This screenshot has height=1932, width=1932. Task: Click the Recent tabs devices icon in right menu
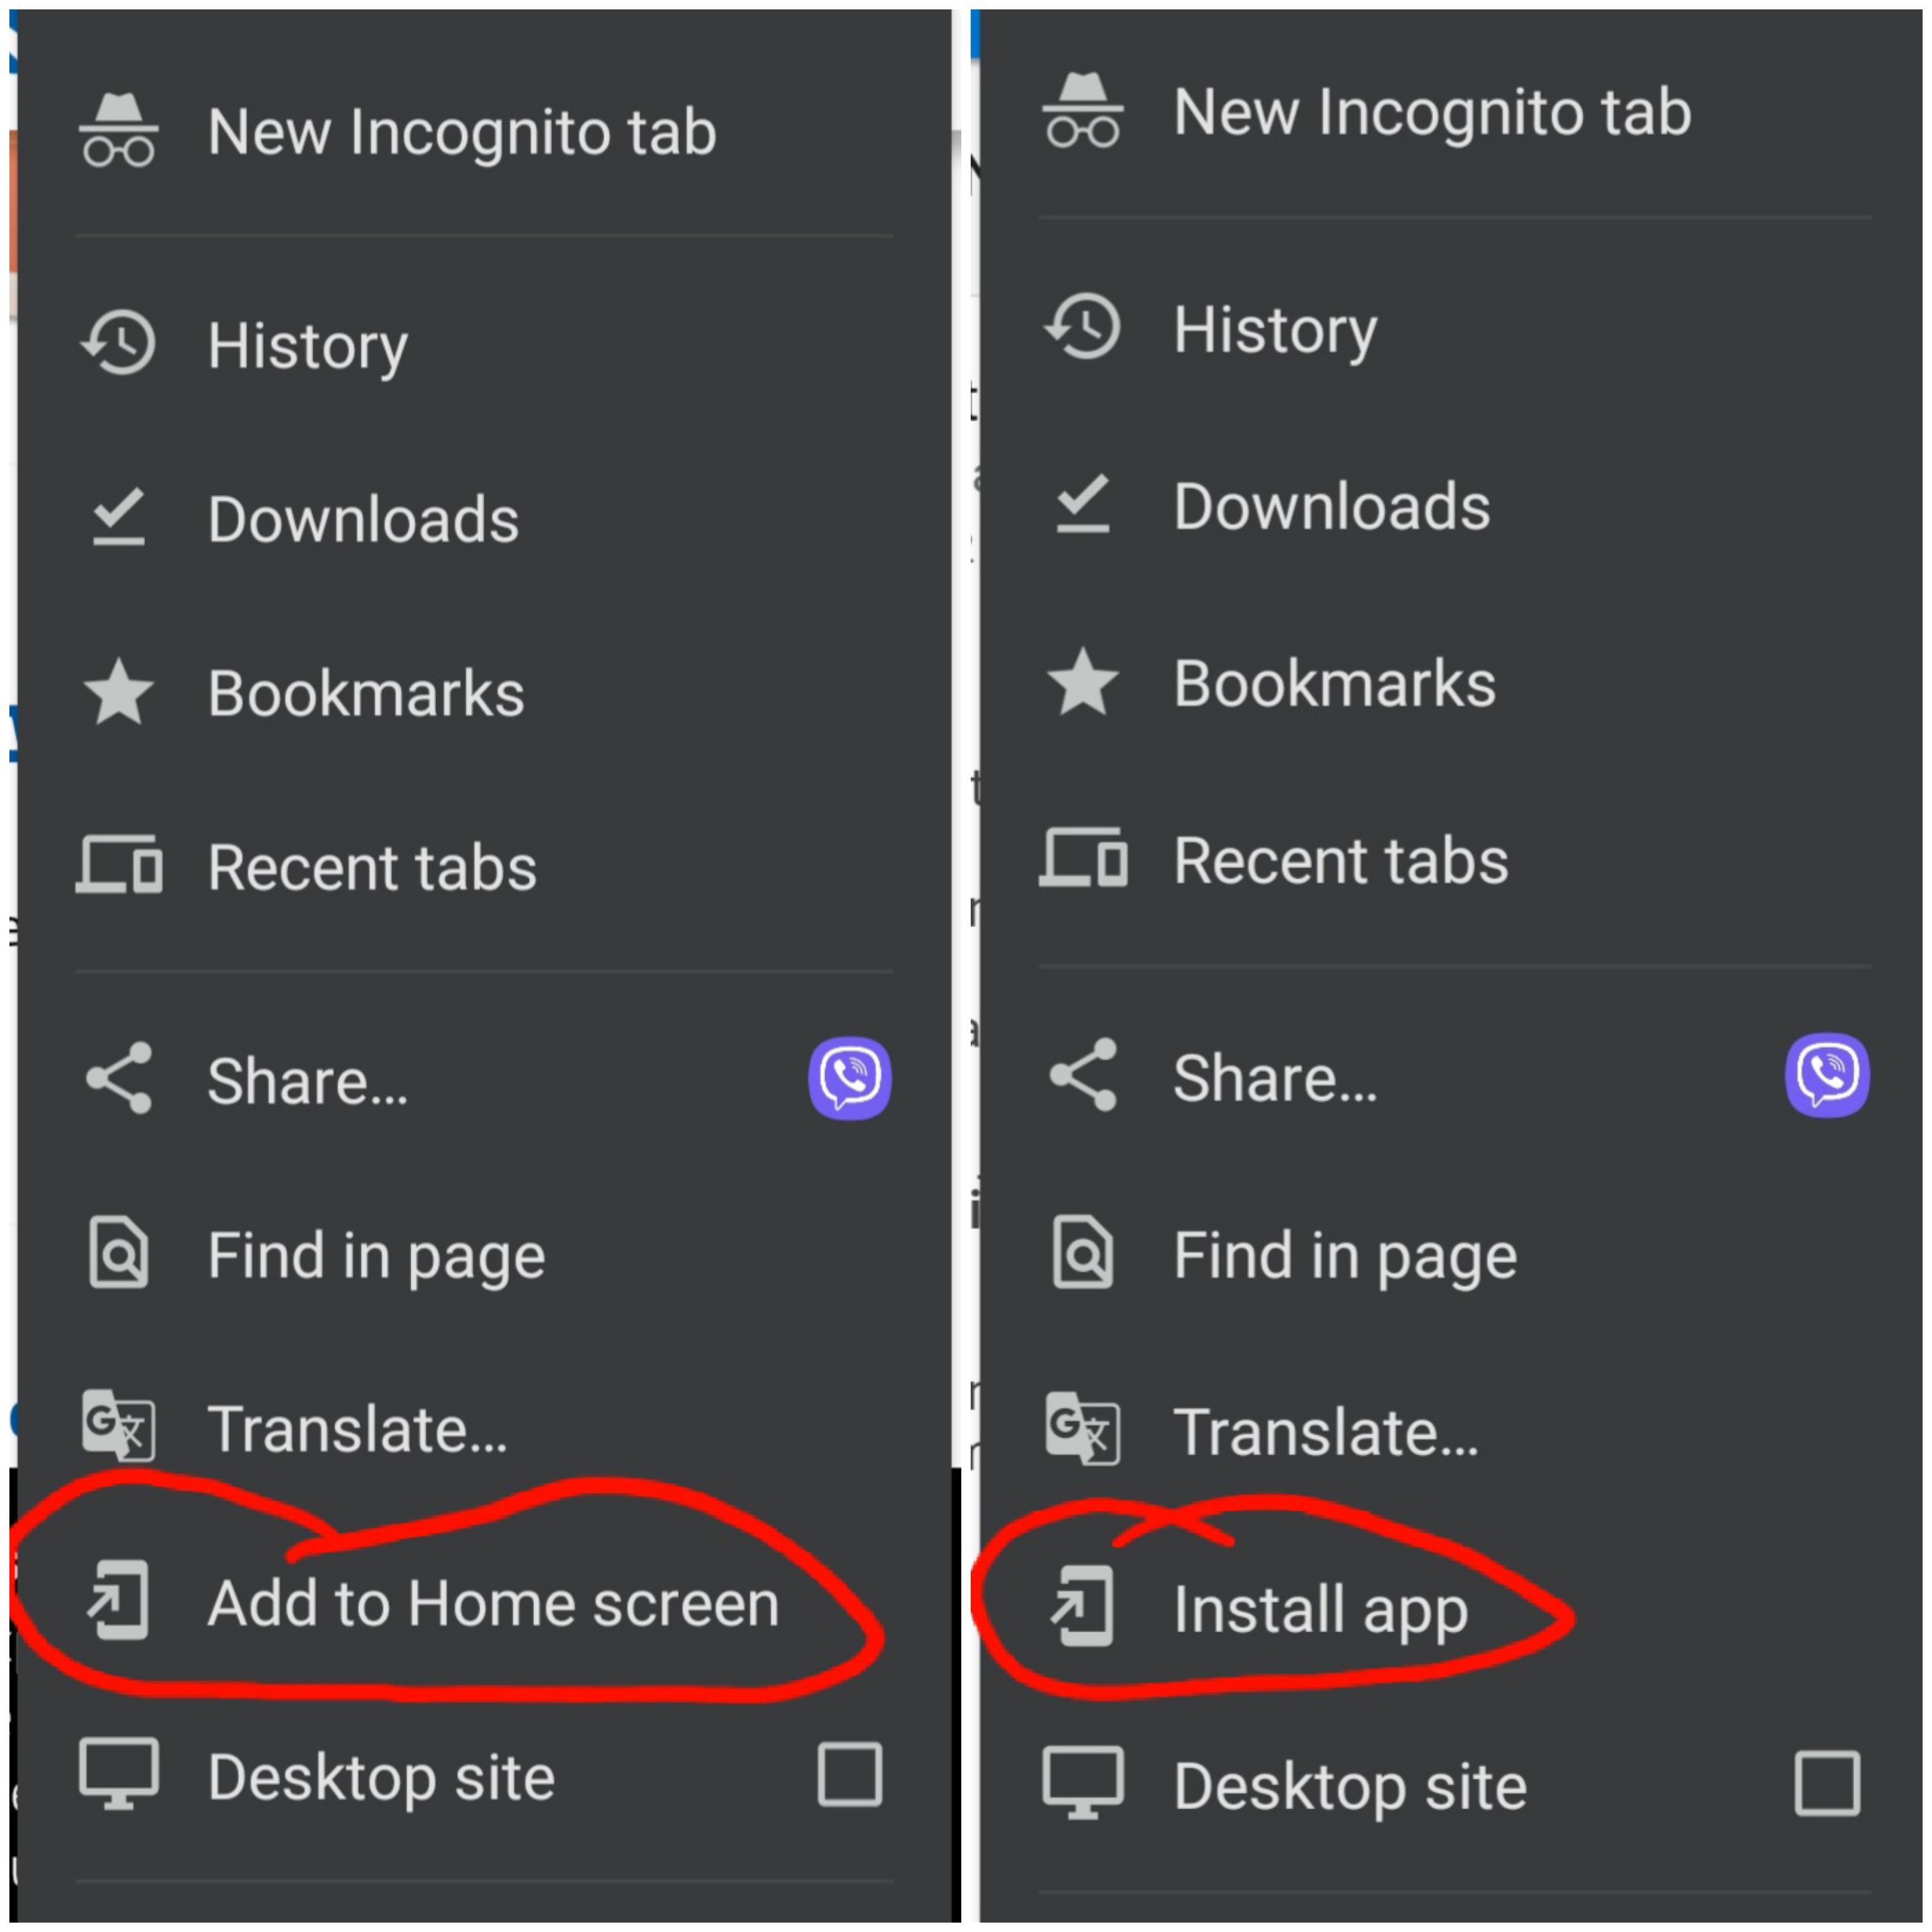tap(1082, 857)
